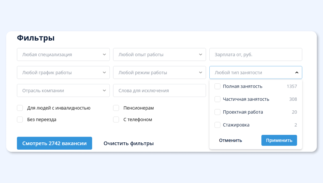
Task: Check the Полная занятость checkbox
Action: (x=217, y=86)
